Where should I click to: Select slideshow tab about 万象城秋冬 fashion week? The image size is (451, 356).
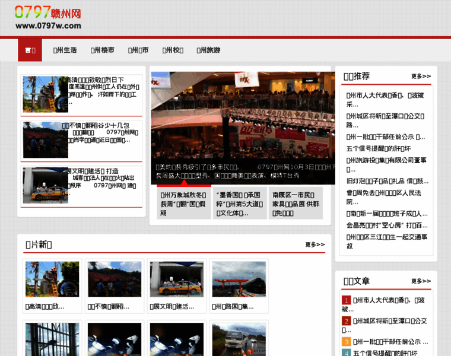point(184,204)
